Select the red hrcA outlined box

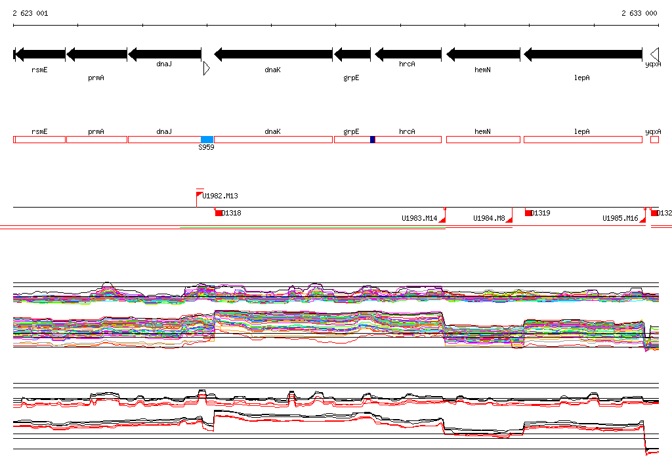[408, 140]
